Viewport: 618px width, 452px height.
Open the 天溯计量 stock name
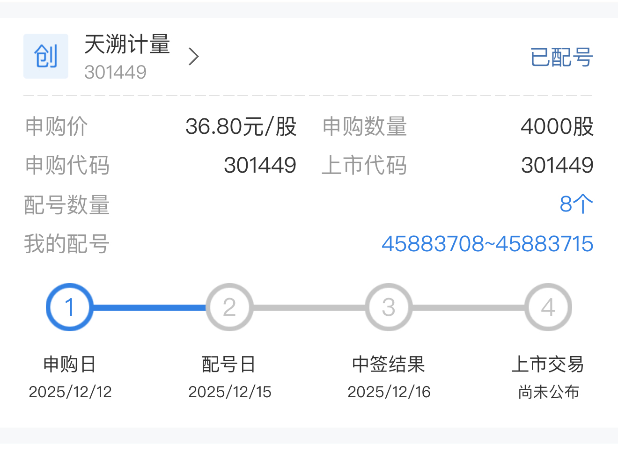pyautogui.click(x=127, y=45)
